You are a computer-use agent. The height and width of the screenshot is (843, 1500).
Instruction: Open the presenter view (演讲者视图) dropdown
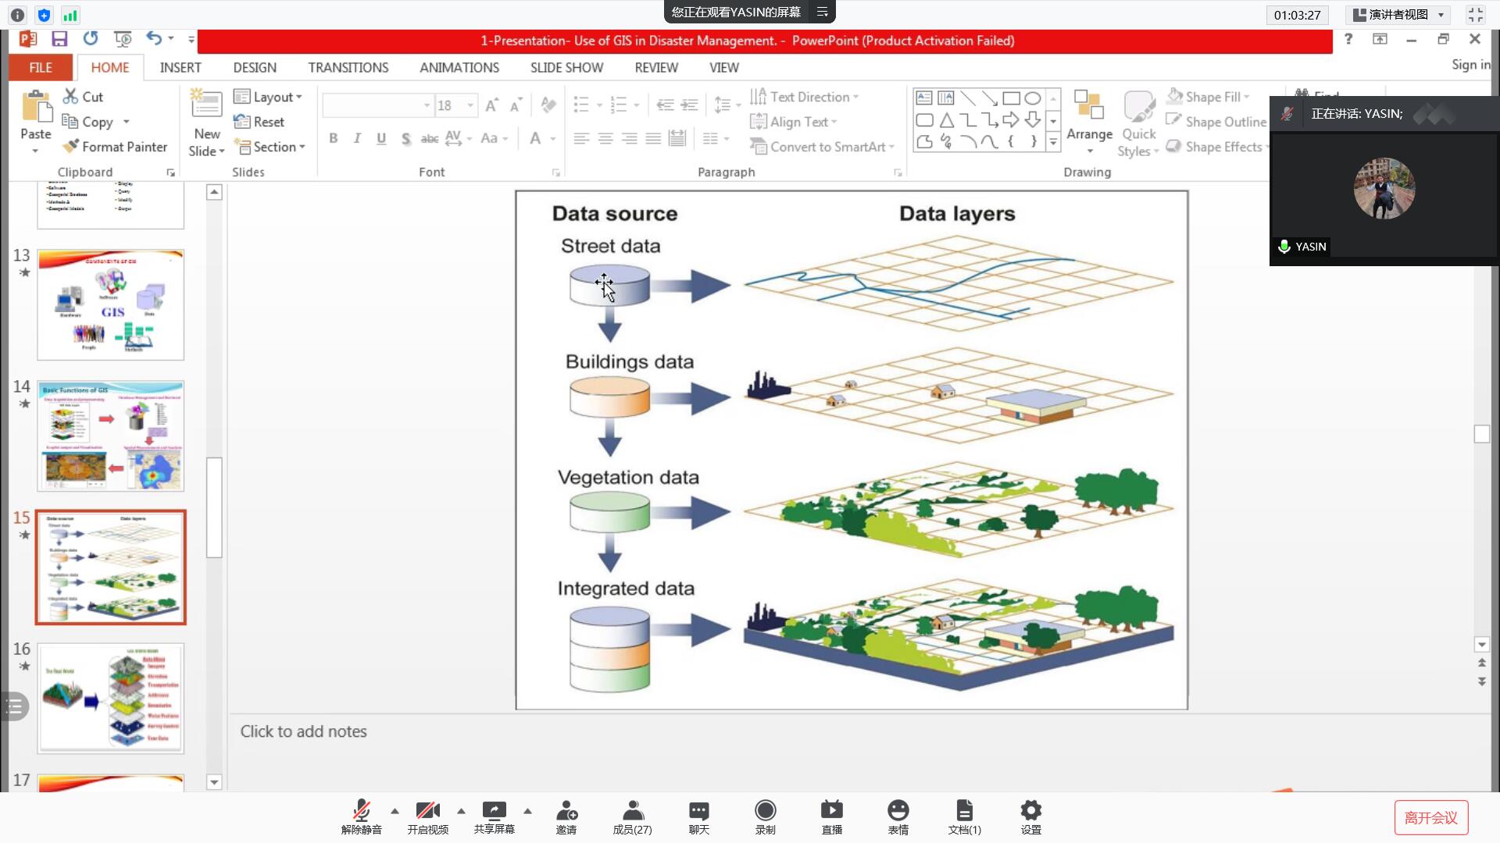click(x=1398, y=15)
